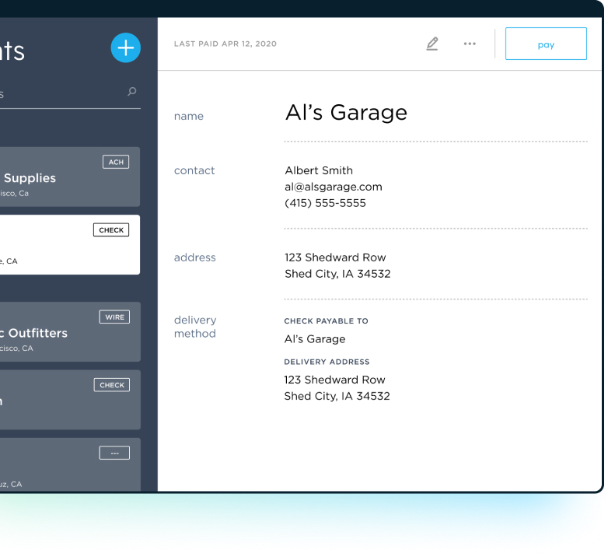Click the DELIVERY ADDRESS label
Image resolution: width=615 pixels, height=557 pixels.
327,362
